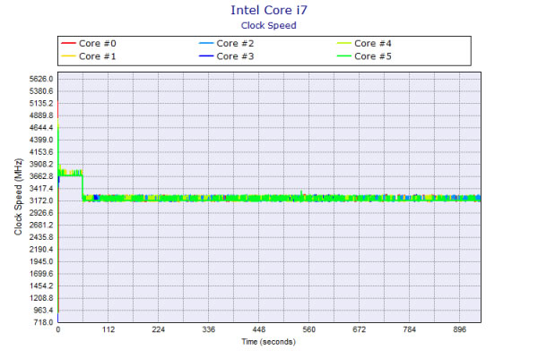Click the 4889.8 y-axis value

coord(41,115)
